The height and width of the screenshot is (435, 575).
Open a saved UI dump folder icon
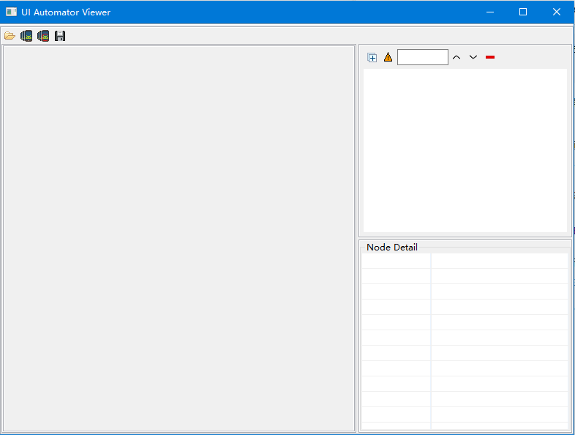tap(10, 36)
